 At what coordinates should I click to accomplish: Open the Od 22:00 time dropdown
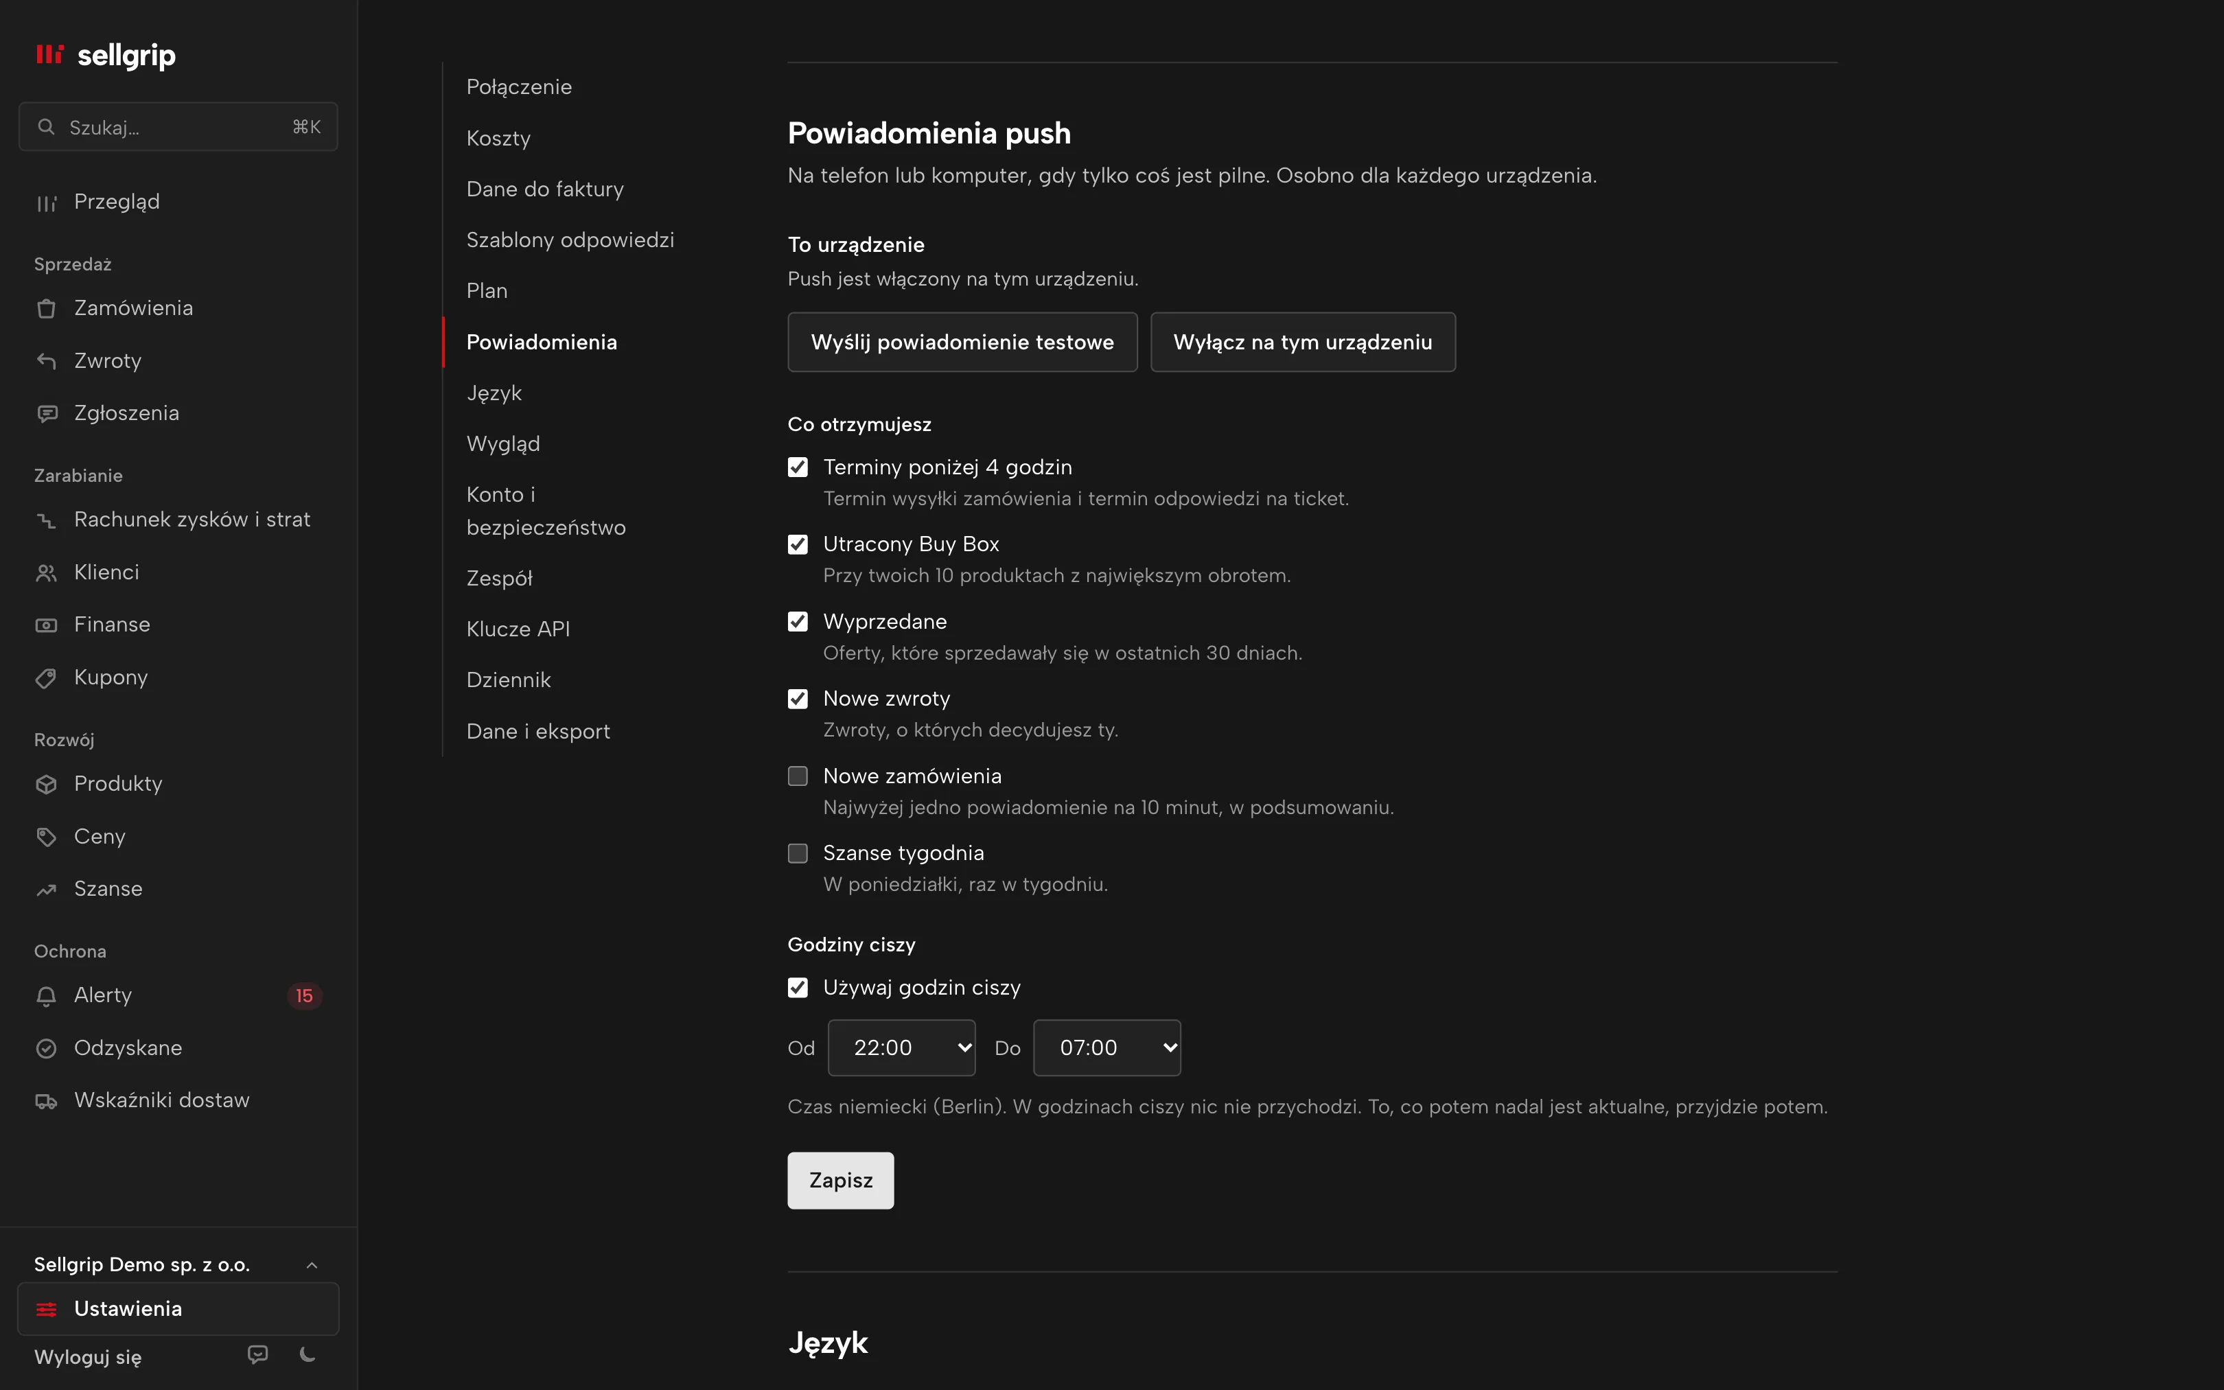901,1047
